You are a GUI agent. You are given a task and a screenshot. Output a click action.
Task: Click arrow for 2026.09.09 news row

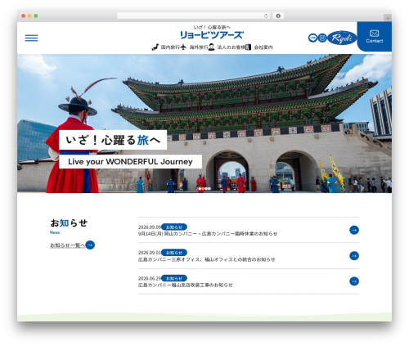[x=354, y=230]
